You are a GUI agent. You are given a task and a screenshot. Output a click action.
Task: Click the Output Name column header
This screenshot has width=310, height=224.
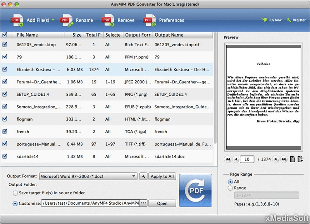(x=183, y=35)
